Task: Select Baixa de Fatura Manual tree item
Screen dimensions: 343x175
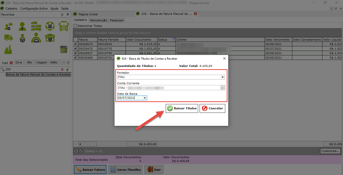Action: coord(39,74)
